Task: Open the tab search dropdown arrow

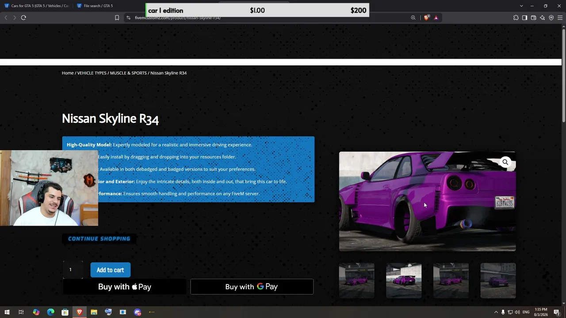Action: pos(521,6)
